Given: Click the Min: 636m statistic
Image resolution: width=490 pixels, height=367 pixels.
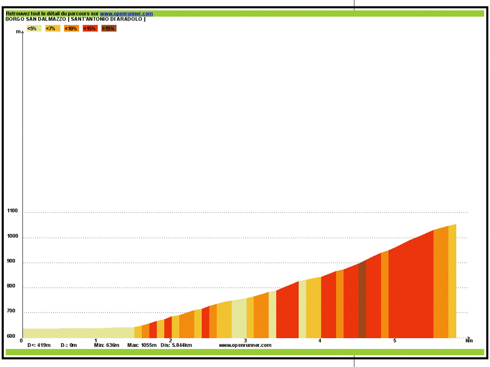Looking at the screenshot, I should pyautogui.click(x=107, y=345).
